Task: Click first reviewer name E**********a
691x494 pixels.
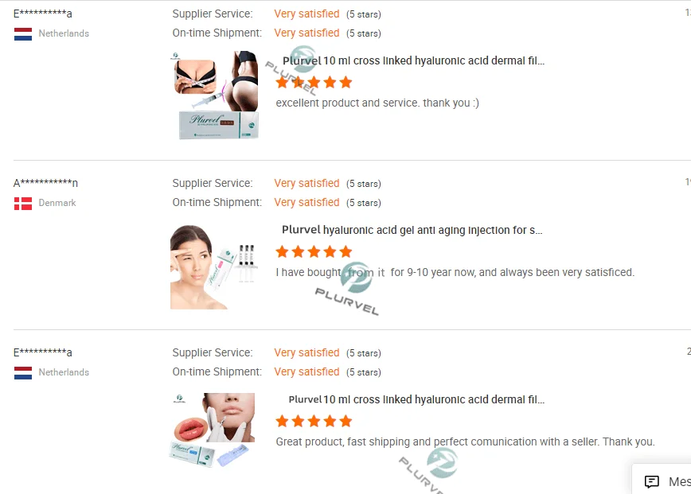Action: point(43,14)
